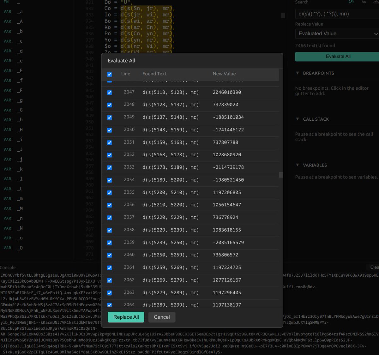Viewport: 379px width, 355px height.
Task: Select variable _m in the outline list
Action: (20, 199)
